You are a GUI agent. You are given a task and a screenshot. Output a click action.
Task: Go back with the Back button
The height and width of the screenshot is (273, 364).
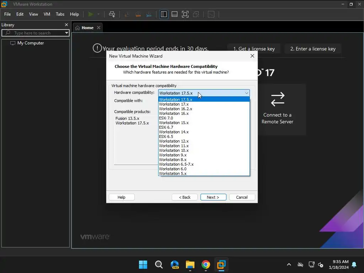pyautogui.click(x=184, y=197)
